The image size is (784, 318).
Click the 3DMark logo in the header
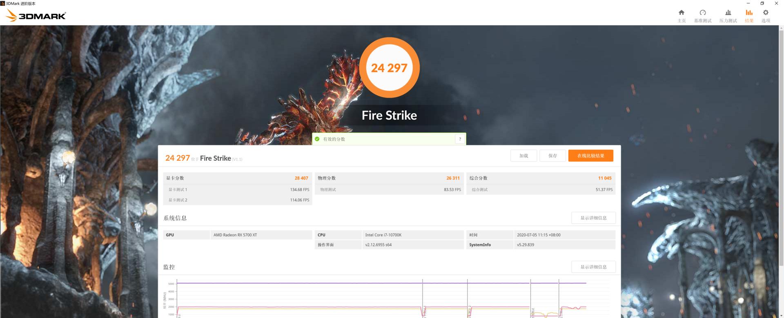point(36,16)
